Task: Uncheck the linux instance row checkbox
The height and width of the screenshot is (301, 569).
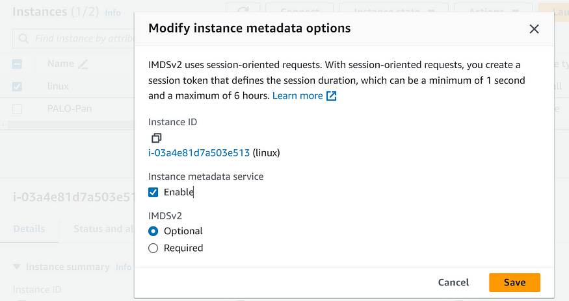Action: (x=17, y=86)
